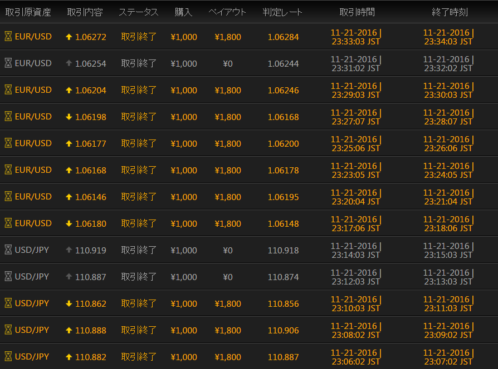Click the 購入 column header

(184, 12)
